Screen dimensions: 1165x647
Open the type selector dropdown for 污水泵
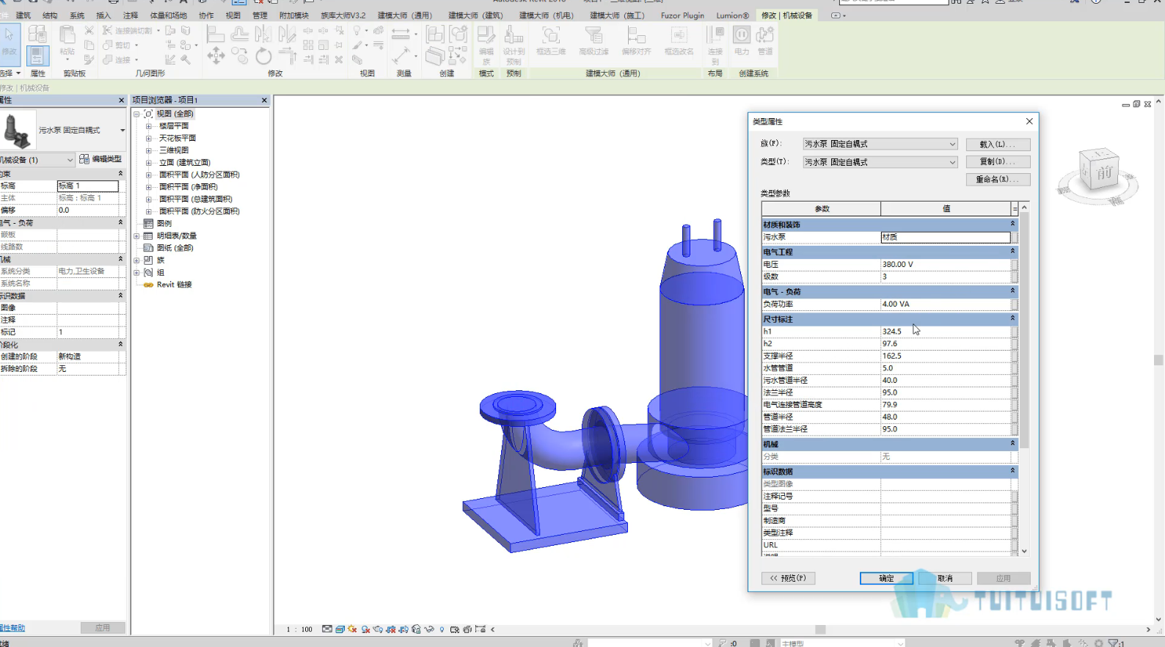click(x=123, y=130)
